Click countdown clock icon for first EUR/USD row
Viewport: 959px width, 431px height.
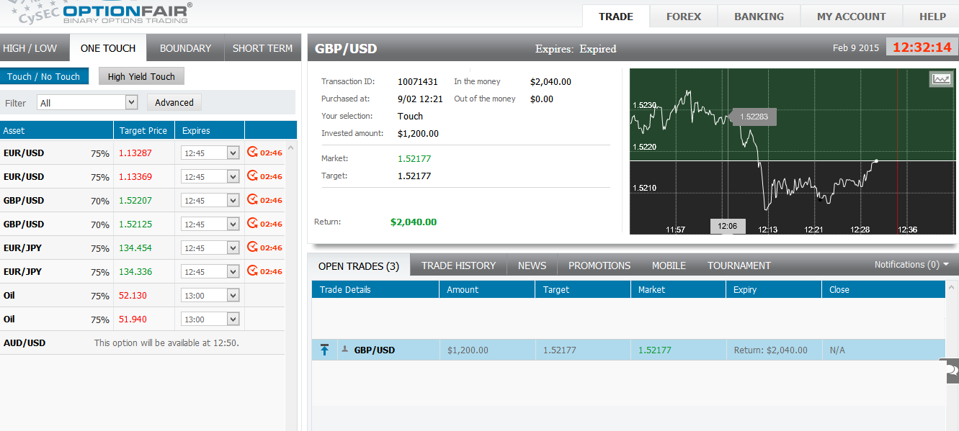(x=252, y=153)
